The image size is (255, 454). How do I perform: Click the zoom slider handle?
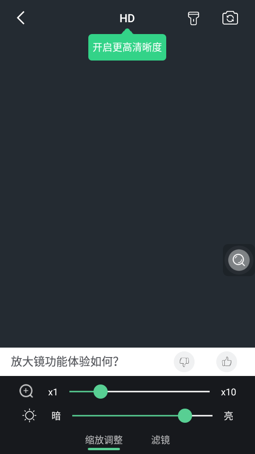pos(101,392)
